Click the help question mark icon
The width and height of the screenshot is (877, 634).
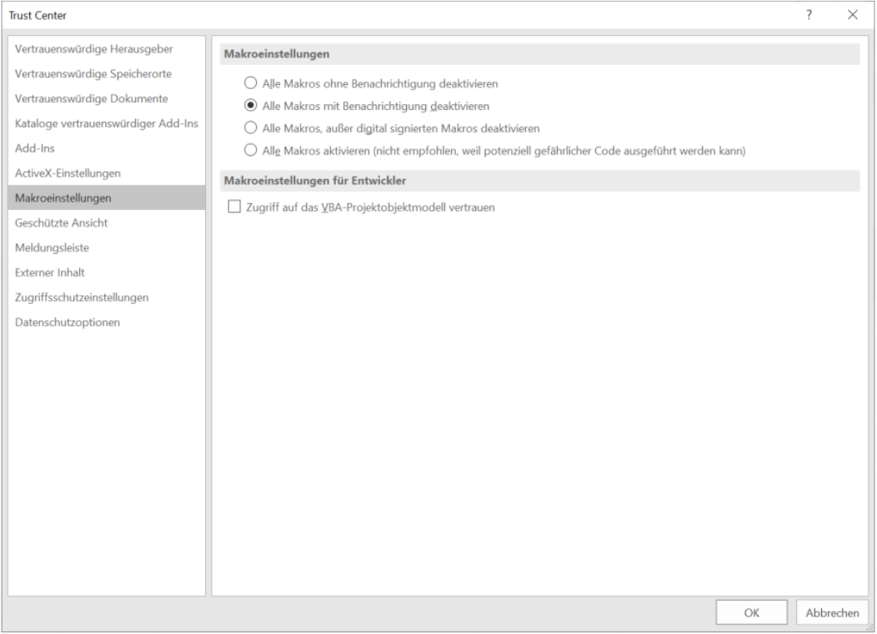(809, 15)
